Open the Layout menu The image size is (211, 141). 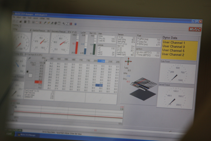click(35, 18)
